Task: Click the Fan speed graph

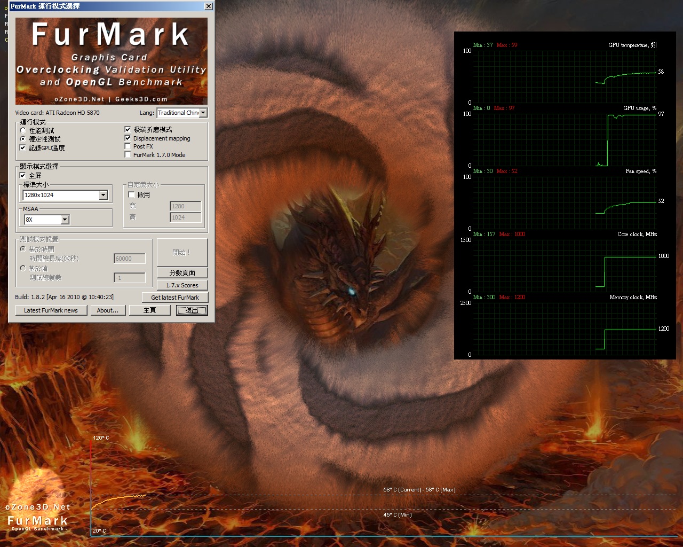Action: [x=565, y=202]
